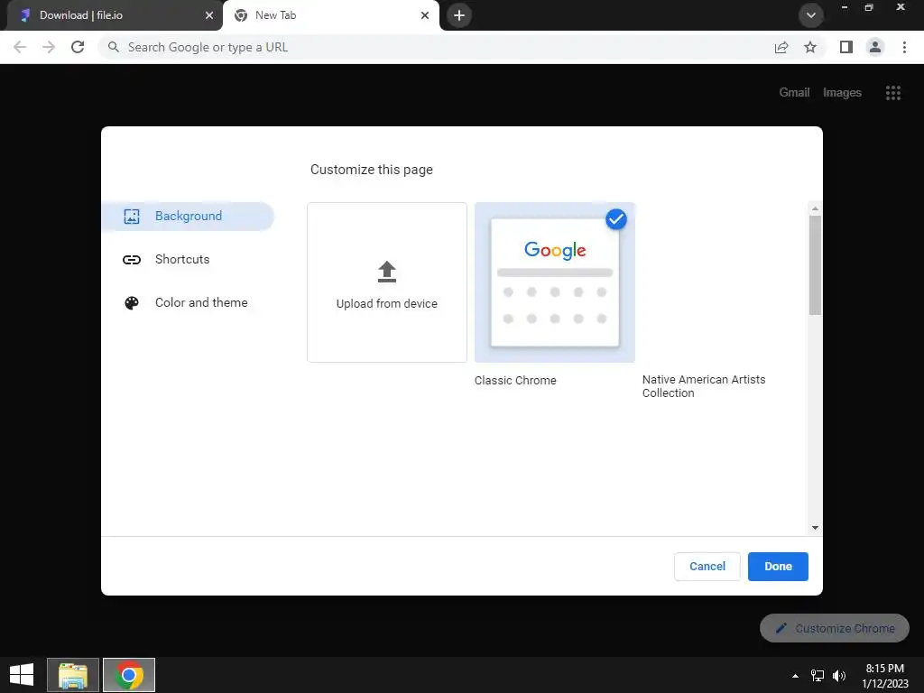
Task: Confirm with the Done button
Action: 778,567
